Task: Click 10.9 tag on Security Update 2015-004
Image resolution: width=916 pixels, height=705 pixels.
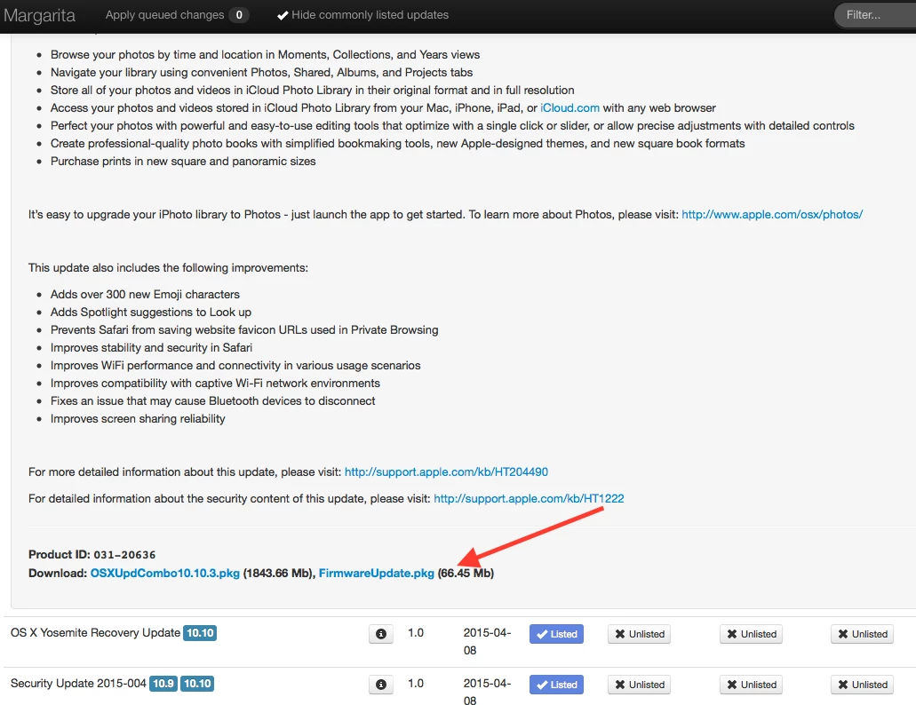Action: coord(163,684)
